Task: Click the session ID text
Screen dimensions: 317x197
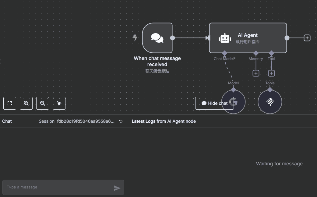Action: point(86,121)
